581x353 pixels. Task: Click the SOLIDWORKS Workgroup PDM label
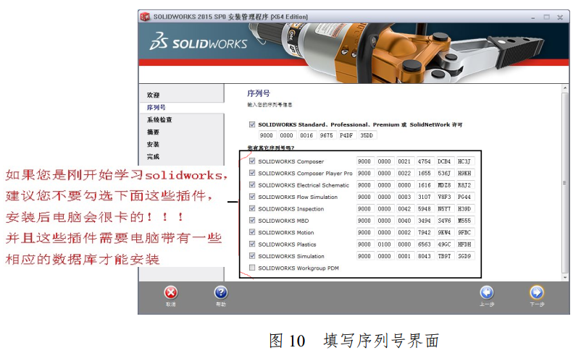pyautogui.click(x=298, y=268)
